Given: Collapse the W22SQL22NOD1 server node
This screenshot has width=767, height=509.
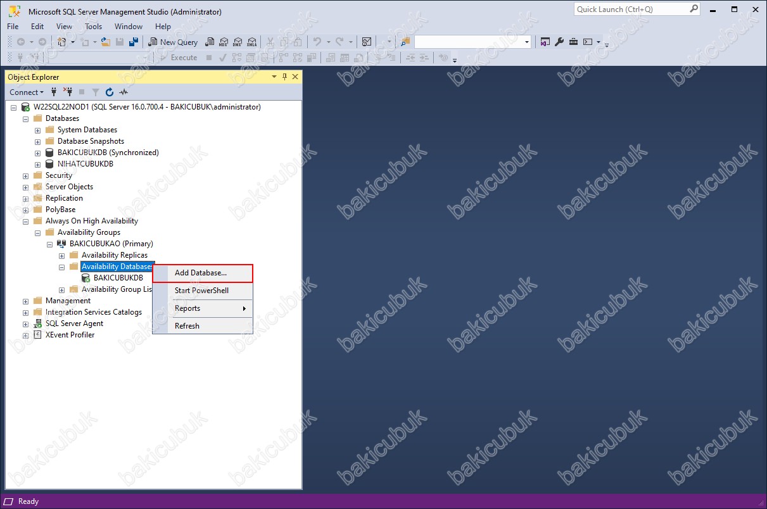Looking at the screenshot, I should click(14, 108).
